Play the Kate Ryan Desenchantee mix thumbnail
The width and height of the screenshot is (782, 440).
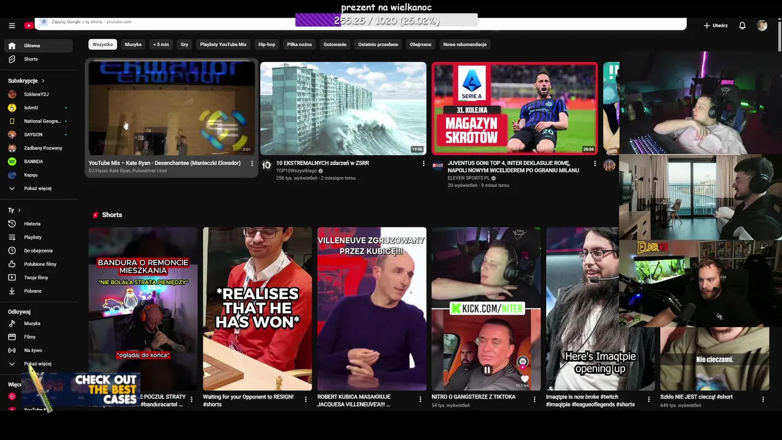[x=172, y=108]
